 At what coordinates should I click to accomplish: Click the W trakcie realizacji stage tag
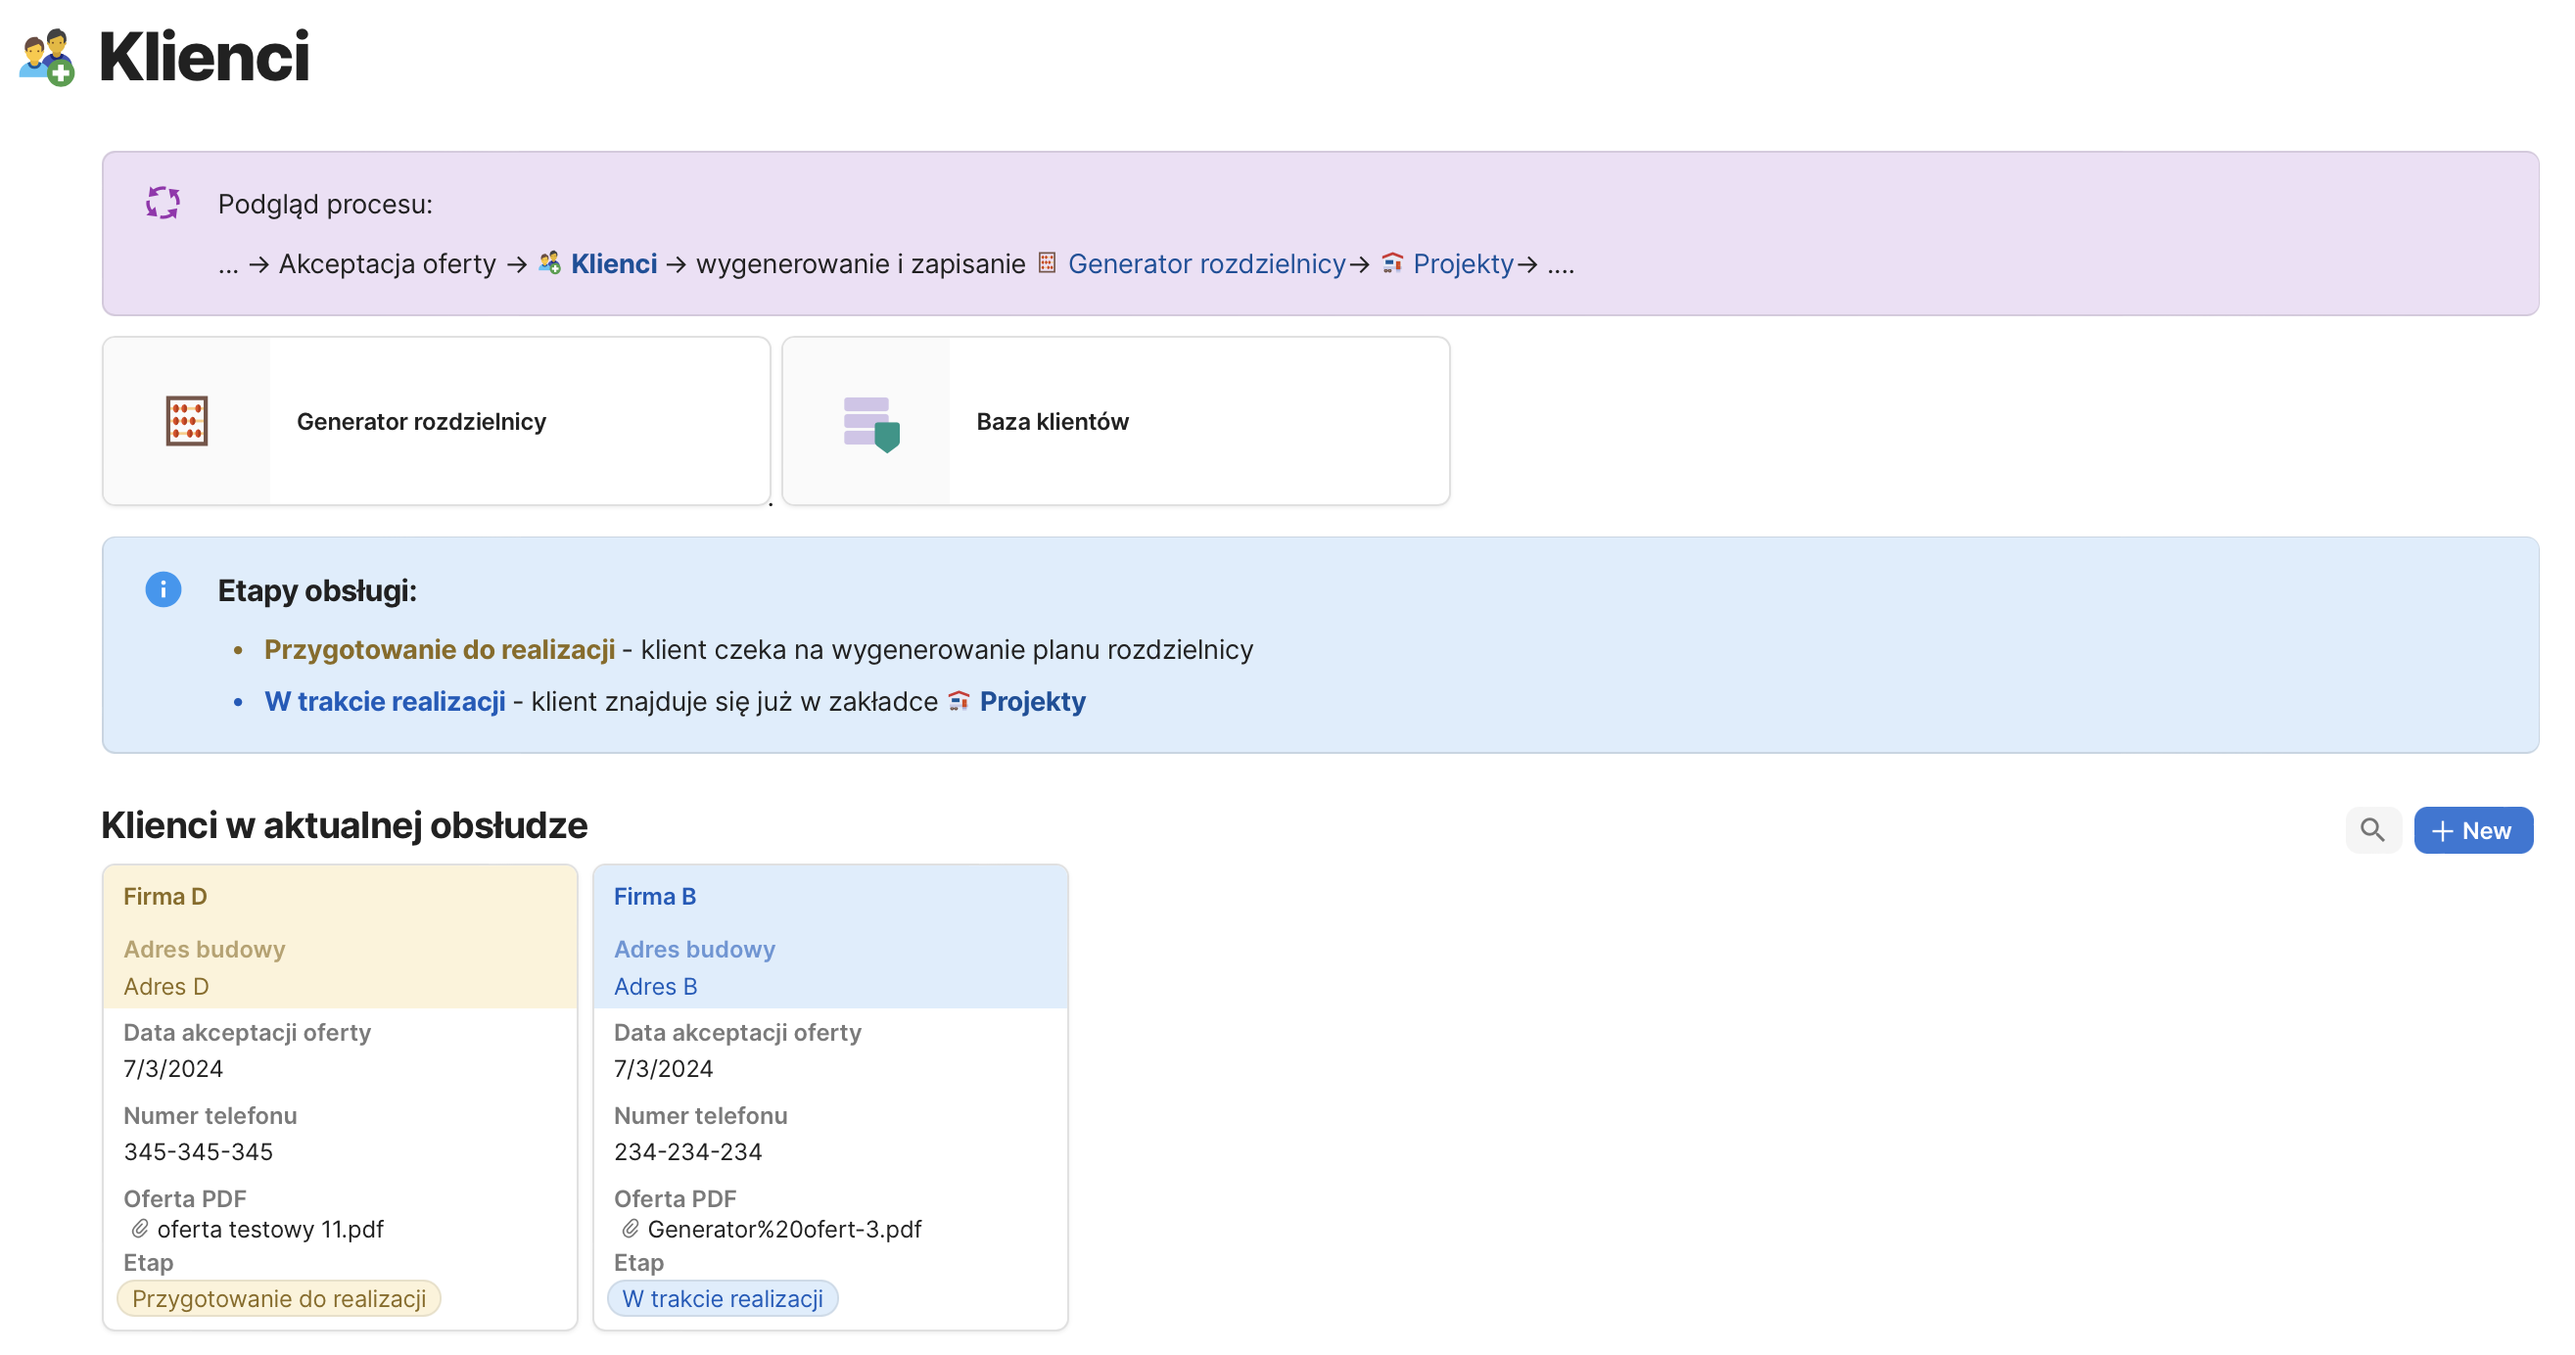[723, 1298]
